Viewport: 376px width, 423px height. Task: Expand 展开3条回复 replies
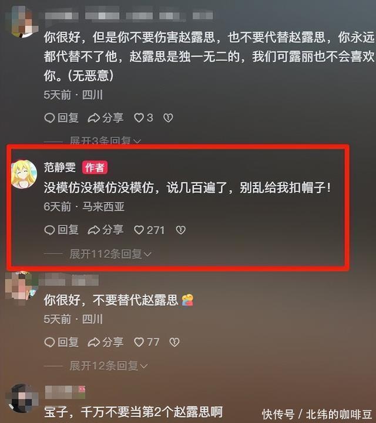(x=105, y=140)
